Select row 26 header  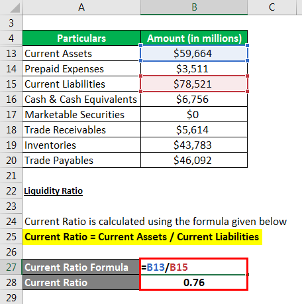click(x=11, y=252)
